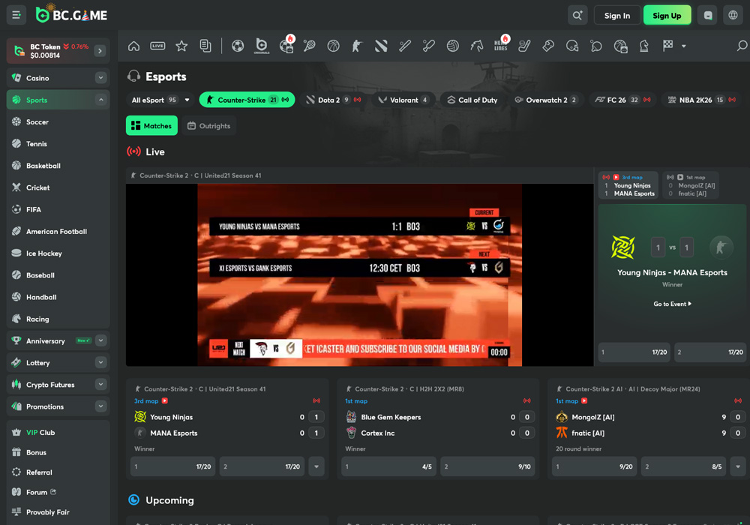Click the Home icon in the sports toolbar
The height and width of the screenshot is (525, 750).
tap(133, 46)
